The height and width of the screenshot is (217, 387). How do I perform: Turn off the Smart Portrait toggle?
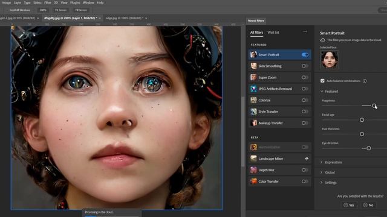305,55
